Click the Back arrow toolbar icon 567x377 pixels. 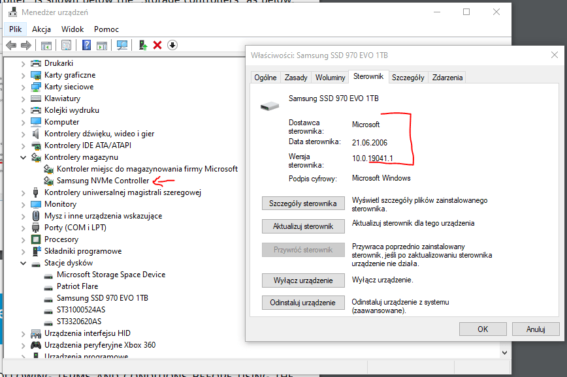11,45
